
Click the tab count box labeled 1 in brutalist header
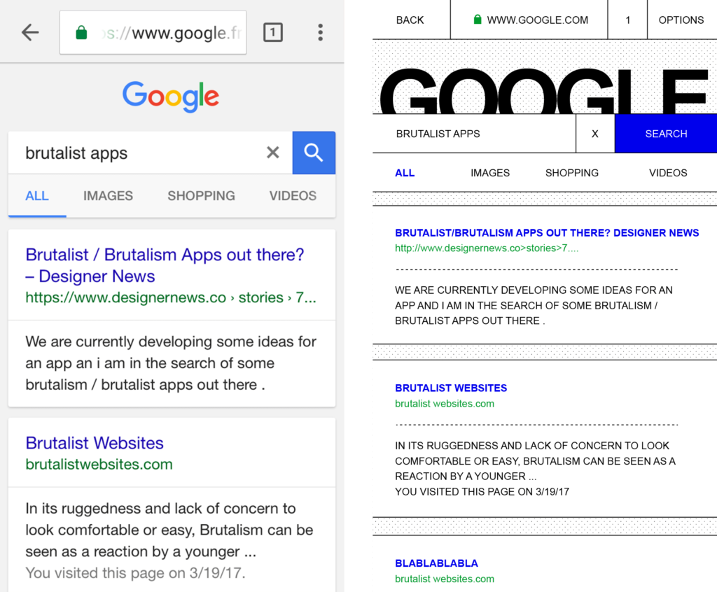627,20
